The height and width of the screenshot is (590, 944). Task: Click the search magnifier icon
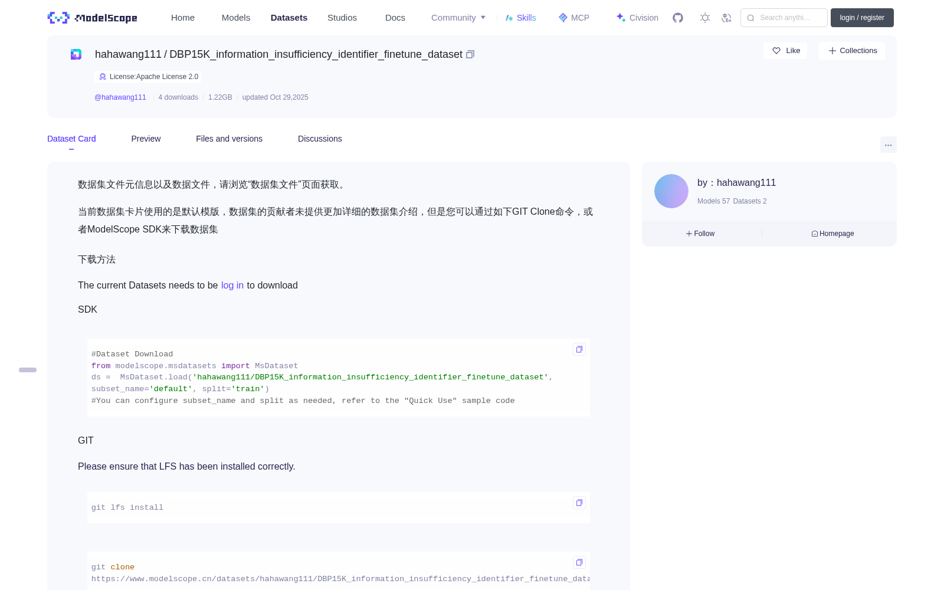point(750,18)
